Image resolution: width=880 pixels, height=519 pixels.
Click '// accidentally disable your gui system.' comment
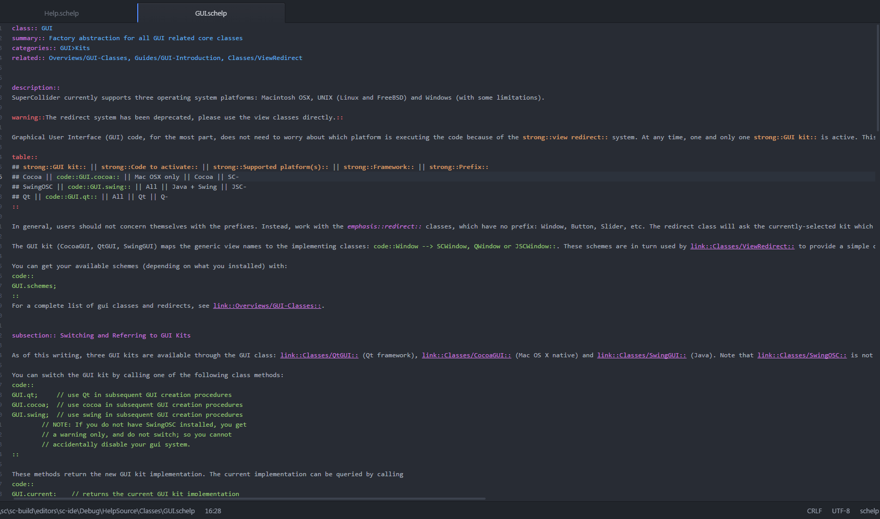click(116, 444)
